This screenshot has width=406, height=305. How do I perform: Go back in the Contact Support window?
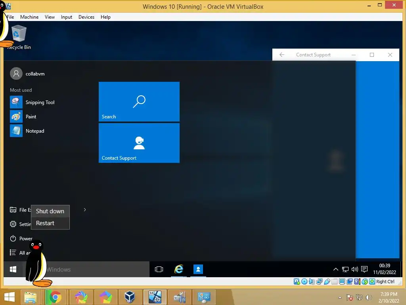(282, 55)
